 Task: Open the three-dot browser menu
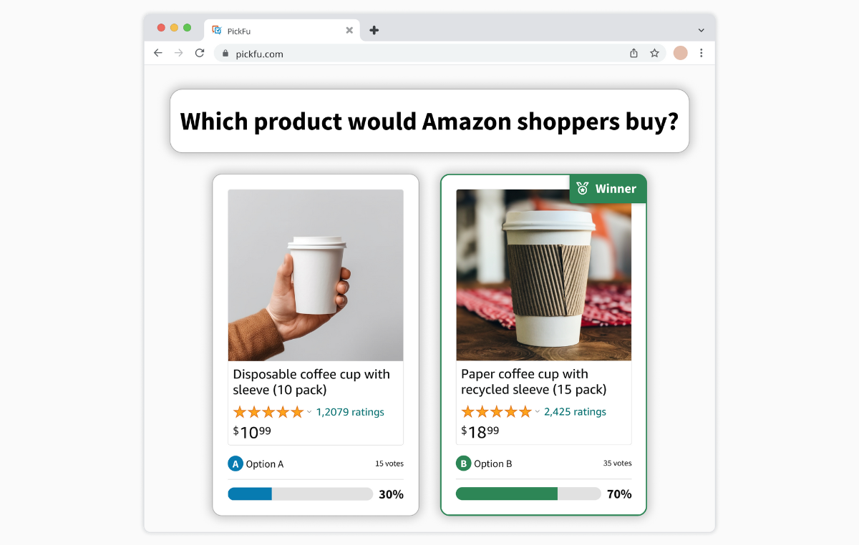(x=702, y=53)
